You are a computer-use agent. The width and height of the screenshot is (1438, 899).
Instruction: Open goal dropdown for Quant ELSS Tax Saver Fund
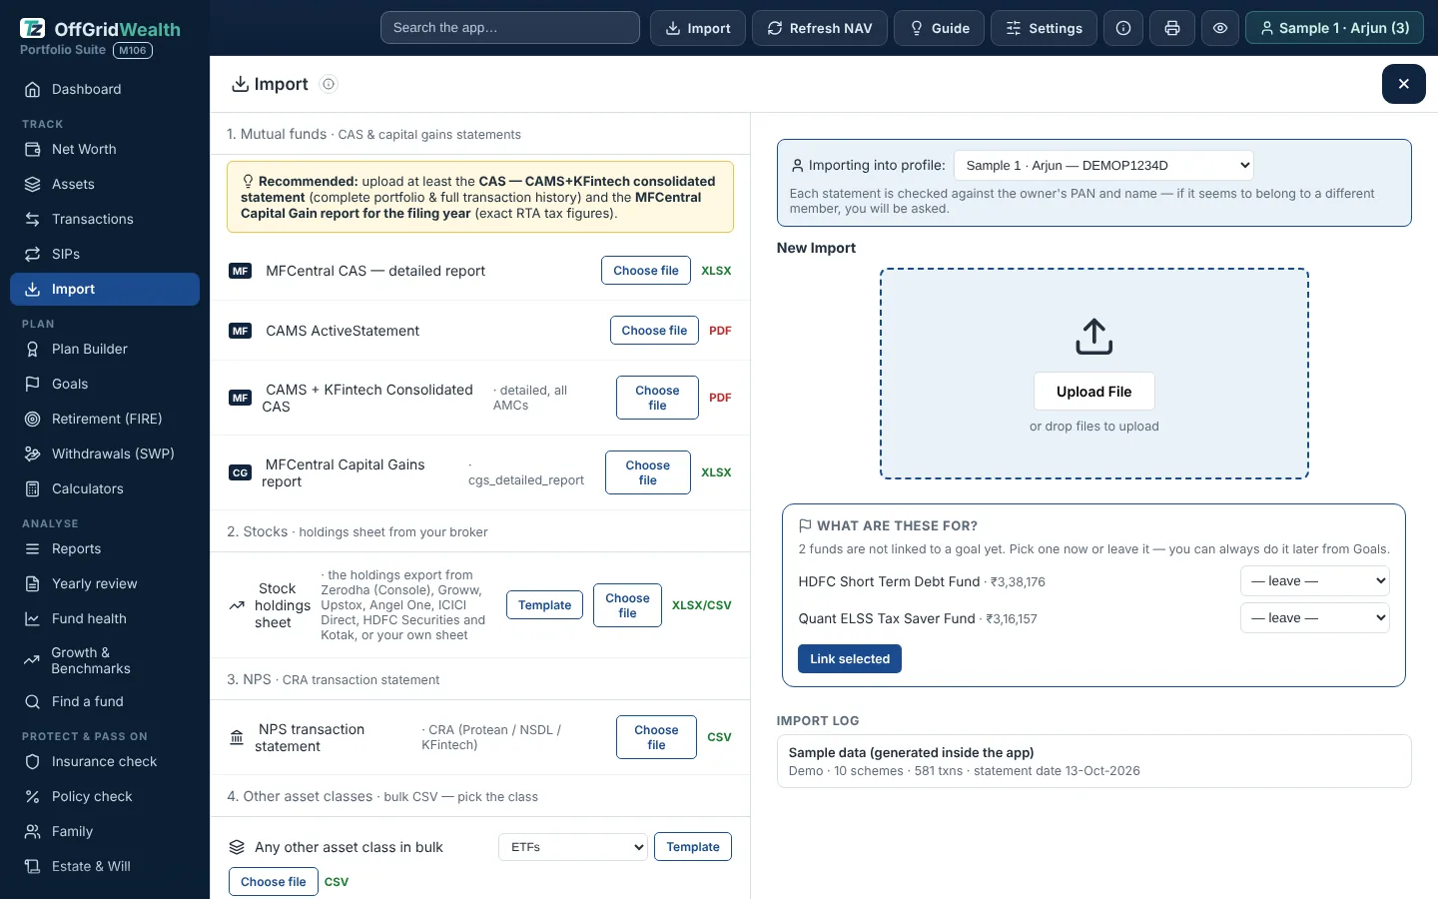1315,617
